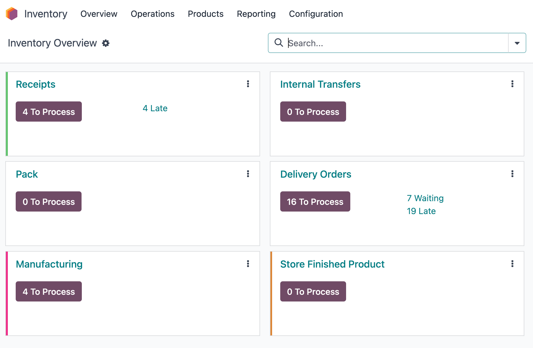Click the search magnifier icon
Viewport: 533px width, 348px height.
[x=279, y=43]
